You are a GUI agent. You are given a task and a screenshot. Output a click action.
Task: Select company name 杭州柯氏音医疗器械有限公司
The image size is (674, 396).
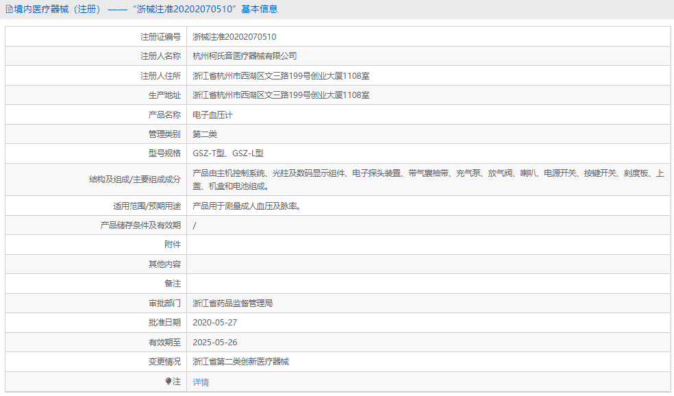pos(245,56)
